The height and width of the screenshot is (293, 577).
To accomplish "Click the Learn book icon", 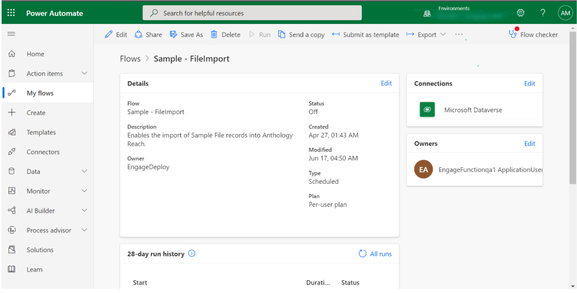I will click(12, 269).
